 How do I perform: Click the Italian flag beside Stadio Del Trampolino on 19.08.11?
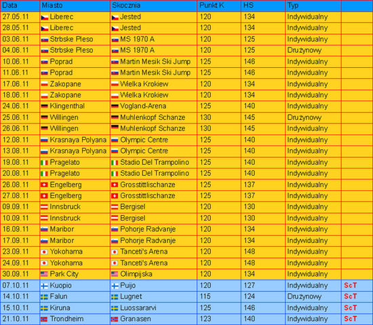tap(115, 163)
